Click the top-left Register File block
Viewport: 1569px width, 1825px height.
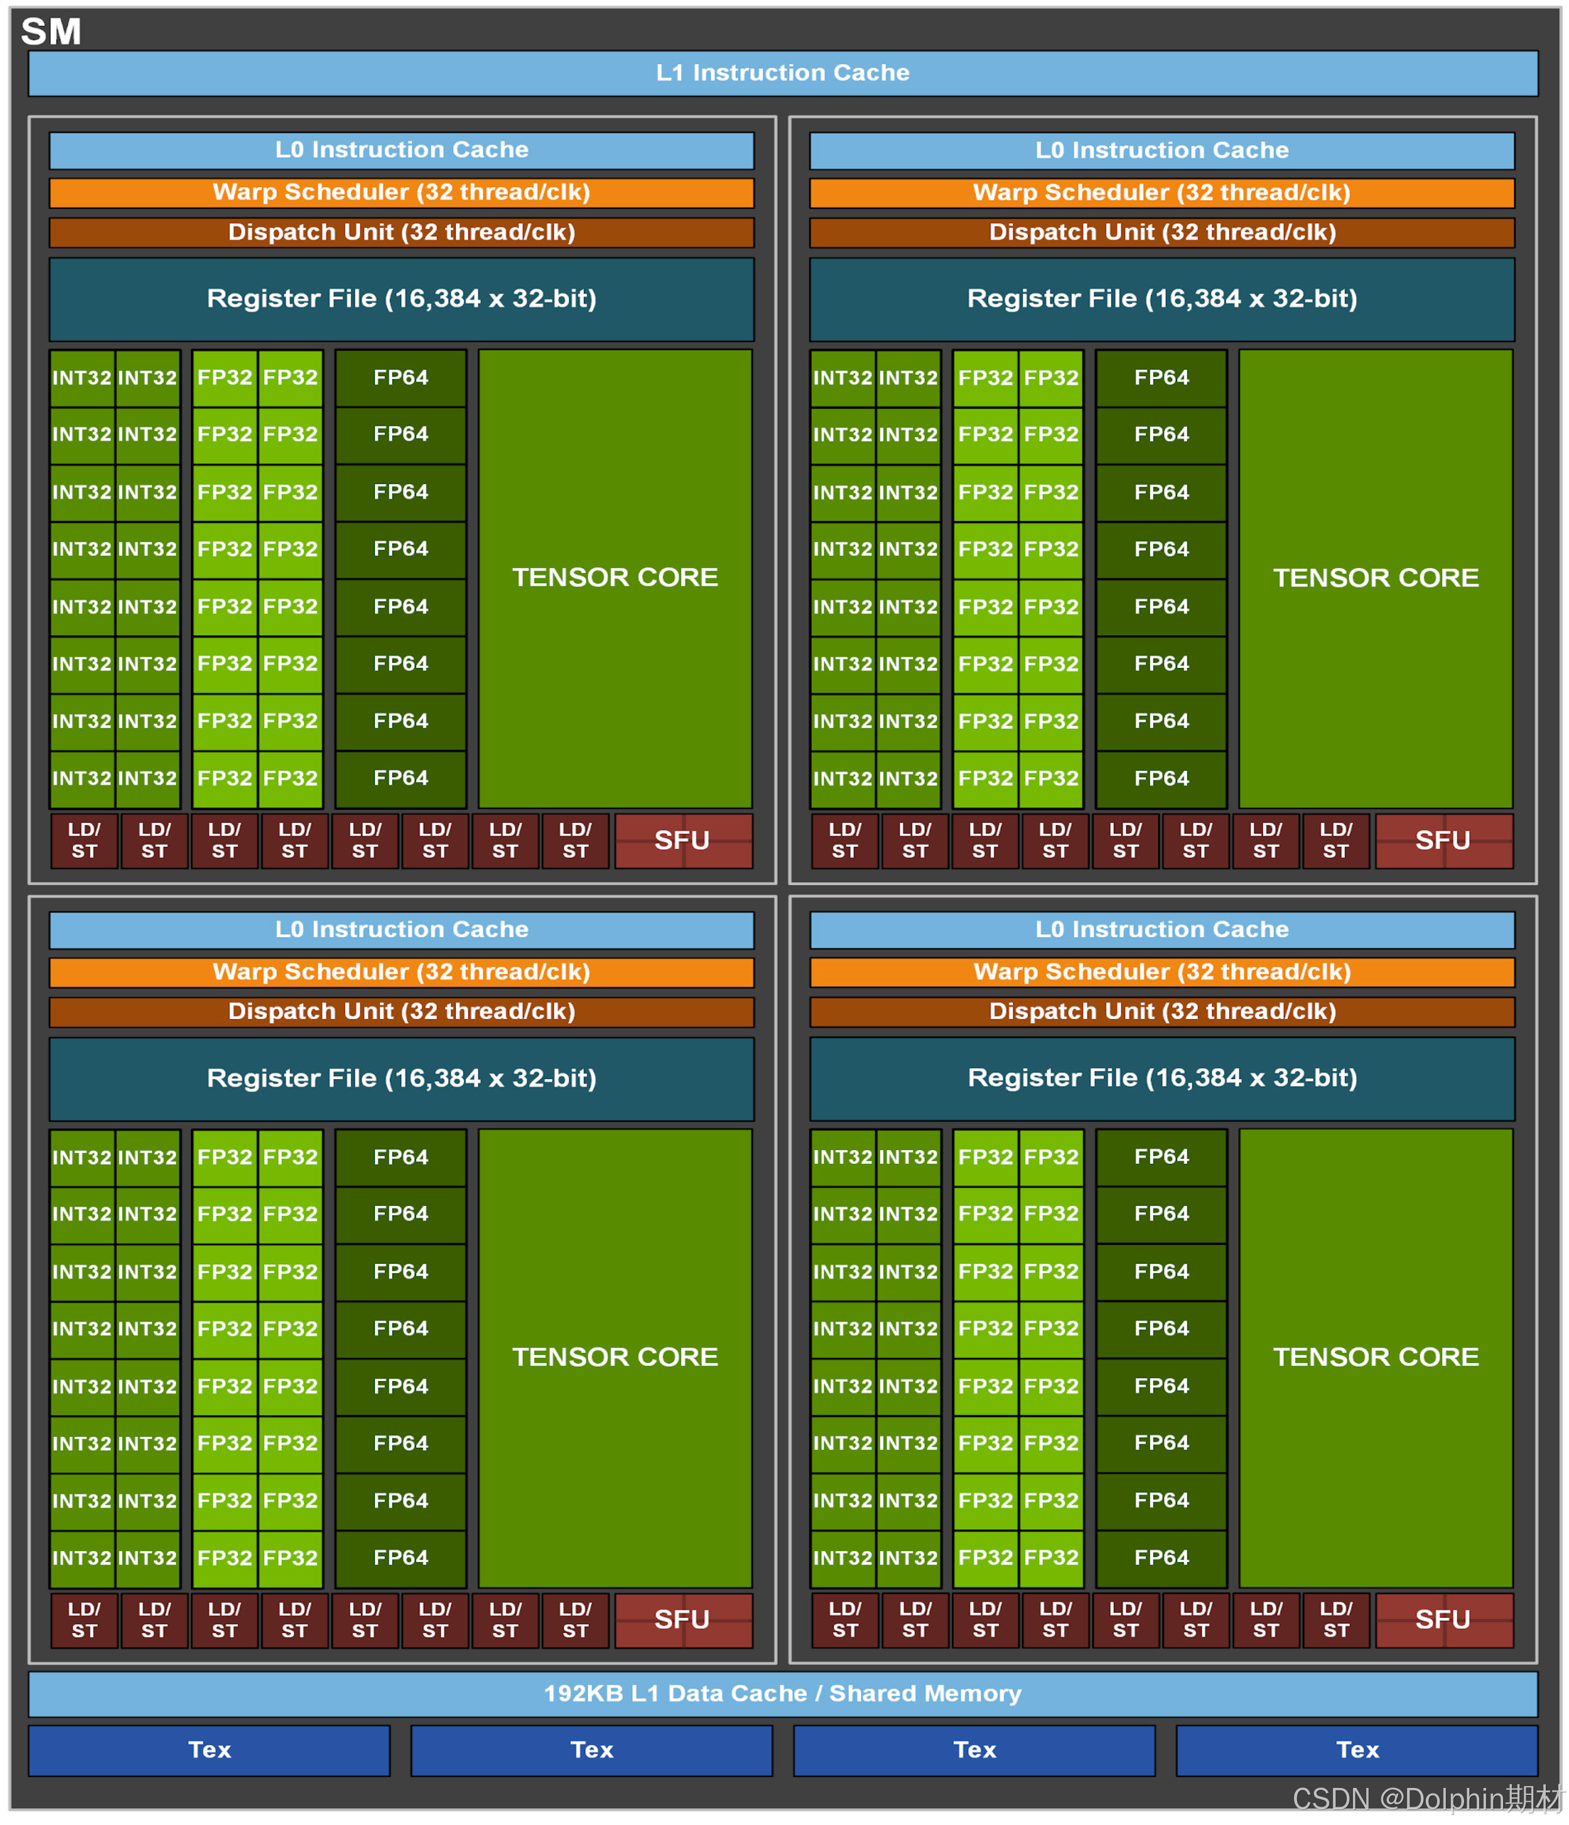tap(402, 299)
